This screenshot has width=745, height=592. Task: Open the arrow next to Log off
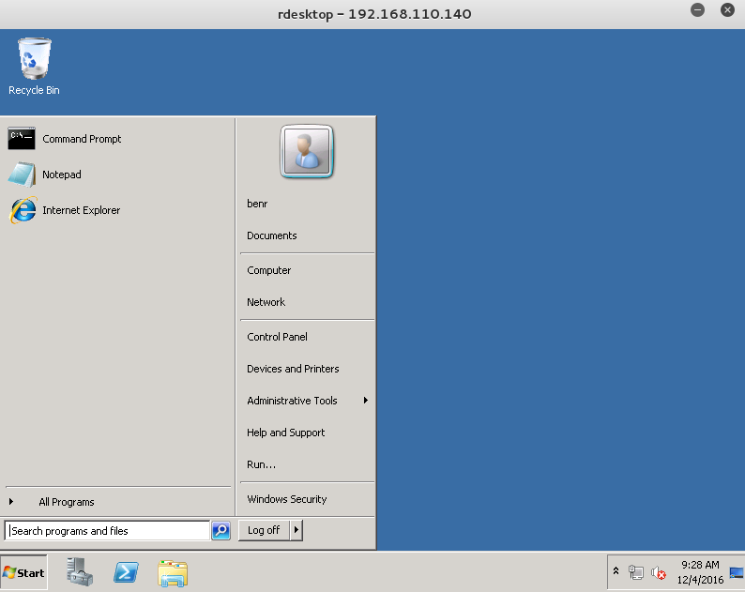[x=296, y=530]
